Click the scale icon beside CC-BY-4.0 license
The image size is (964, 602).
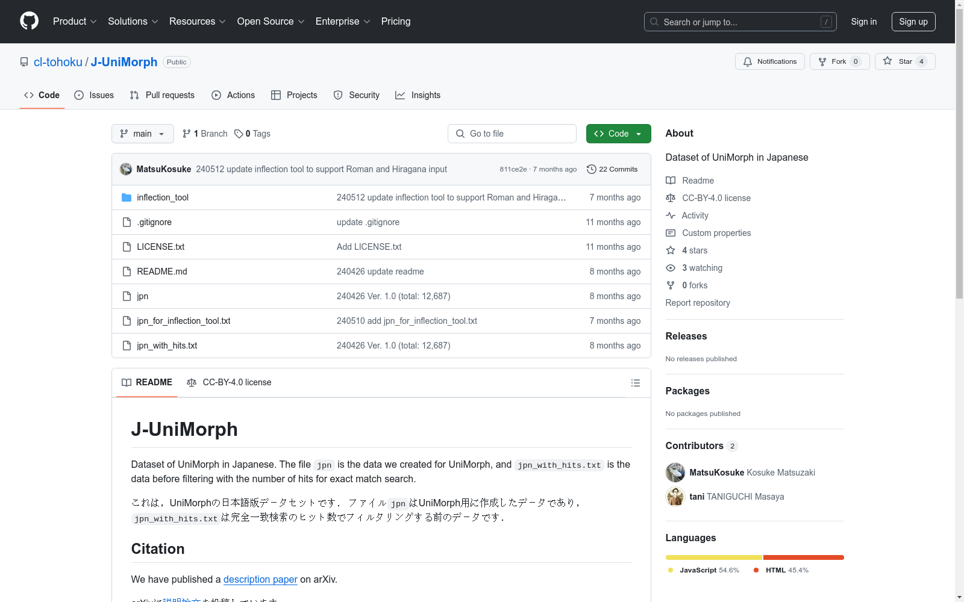point(671,198)
